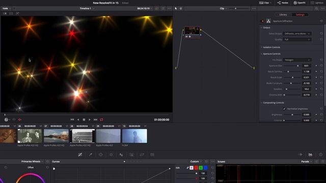Open the Tracker palette icon

tap(111, 155)
